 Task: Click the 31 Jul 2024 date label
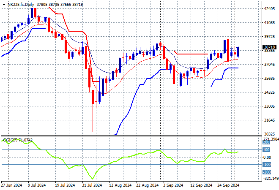point(92,185)
